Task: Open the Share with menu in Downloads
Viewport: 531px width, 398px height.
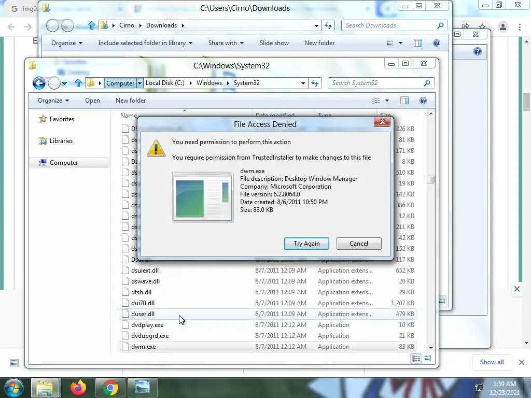Action: coord(226,43)
